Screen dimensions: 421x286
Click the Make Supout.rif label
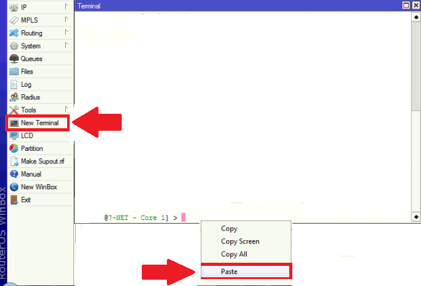(x=43, y=162)
